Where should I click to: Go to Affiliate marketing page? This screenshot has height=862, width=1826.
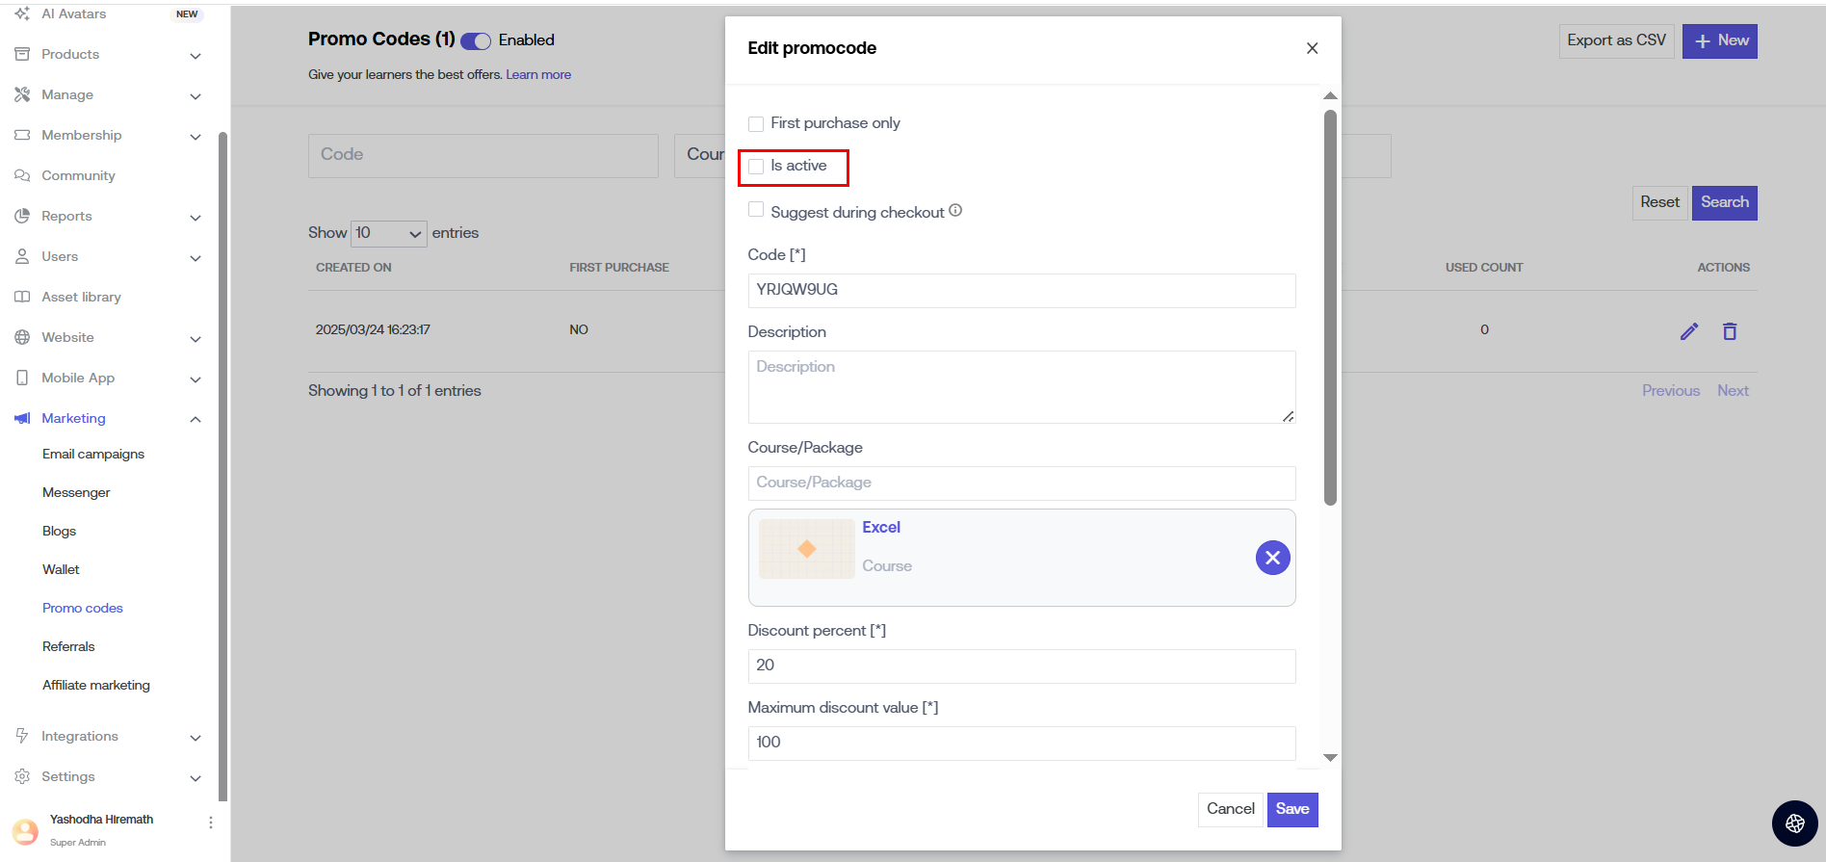[96, 686]
